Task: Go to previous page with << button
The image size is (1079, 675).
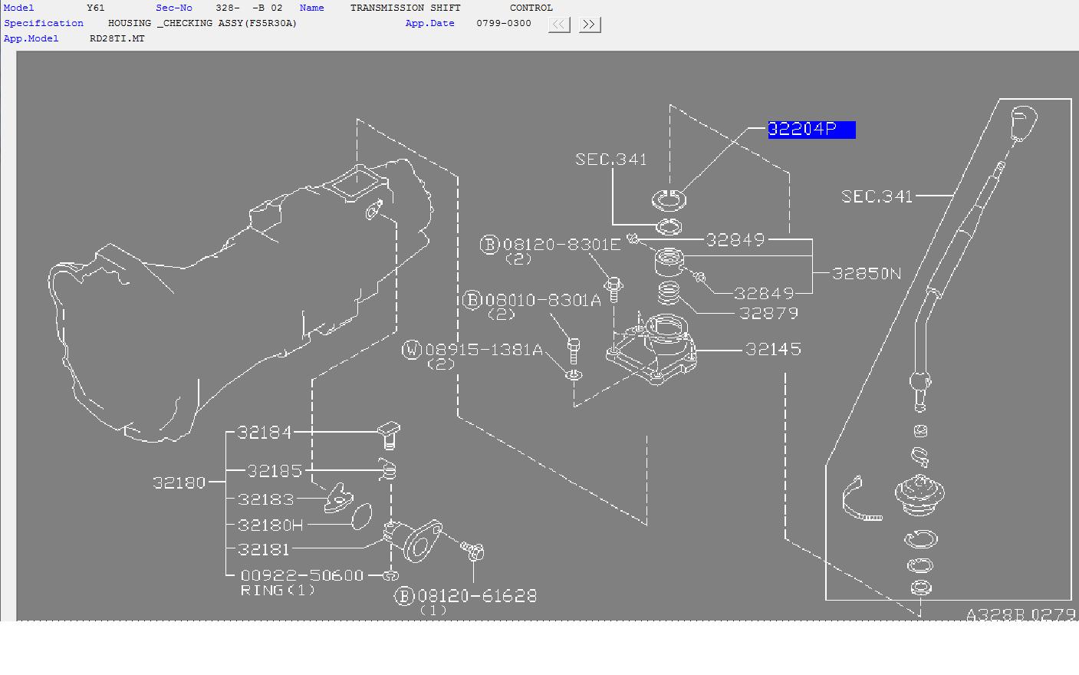Action: click(559, 25)
